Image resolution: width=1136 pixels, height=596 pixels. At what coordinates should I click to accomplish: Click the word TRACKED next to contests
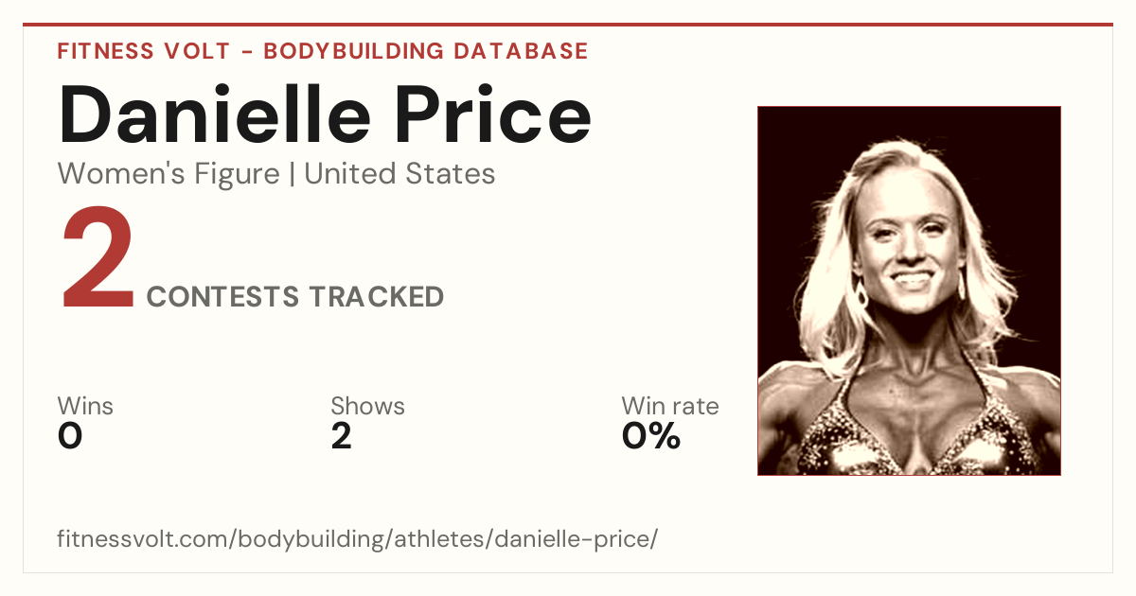tap(379, 297)
